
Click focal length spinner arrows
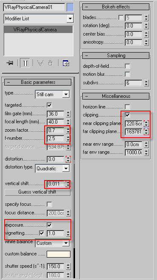click(x=68, y=122)
